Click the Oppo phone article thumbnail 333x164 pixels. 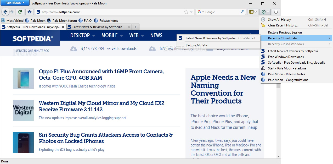pyautogui.click(x=23, y=79)
